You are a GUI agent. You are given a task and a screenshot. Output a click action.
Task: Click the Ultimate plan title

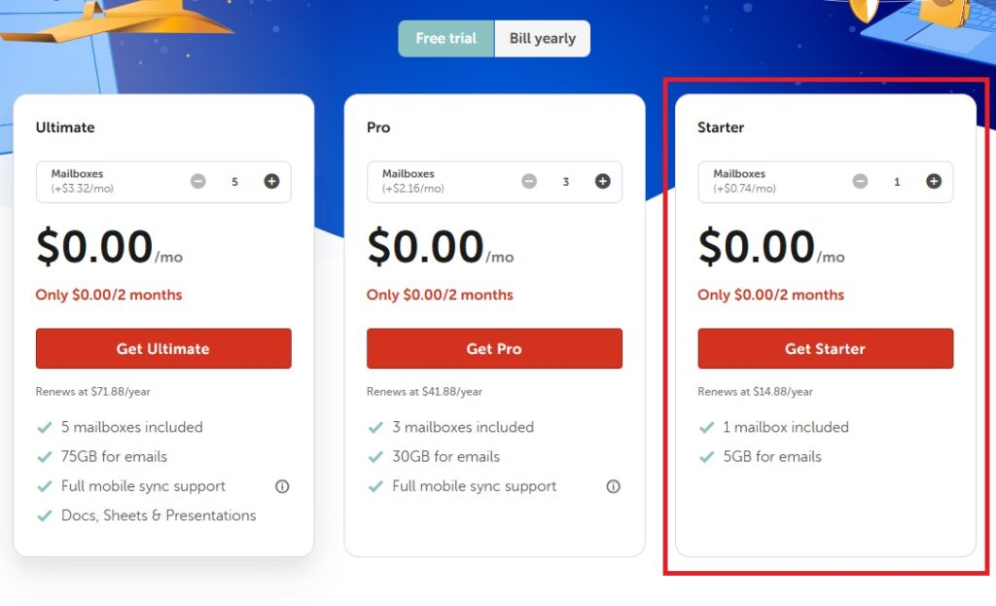64,127
